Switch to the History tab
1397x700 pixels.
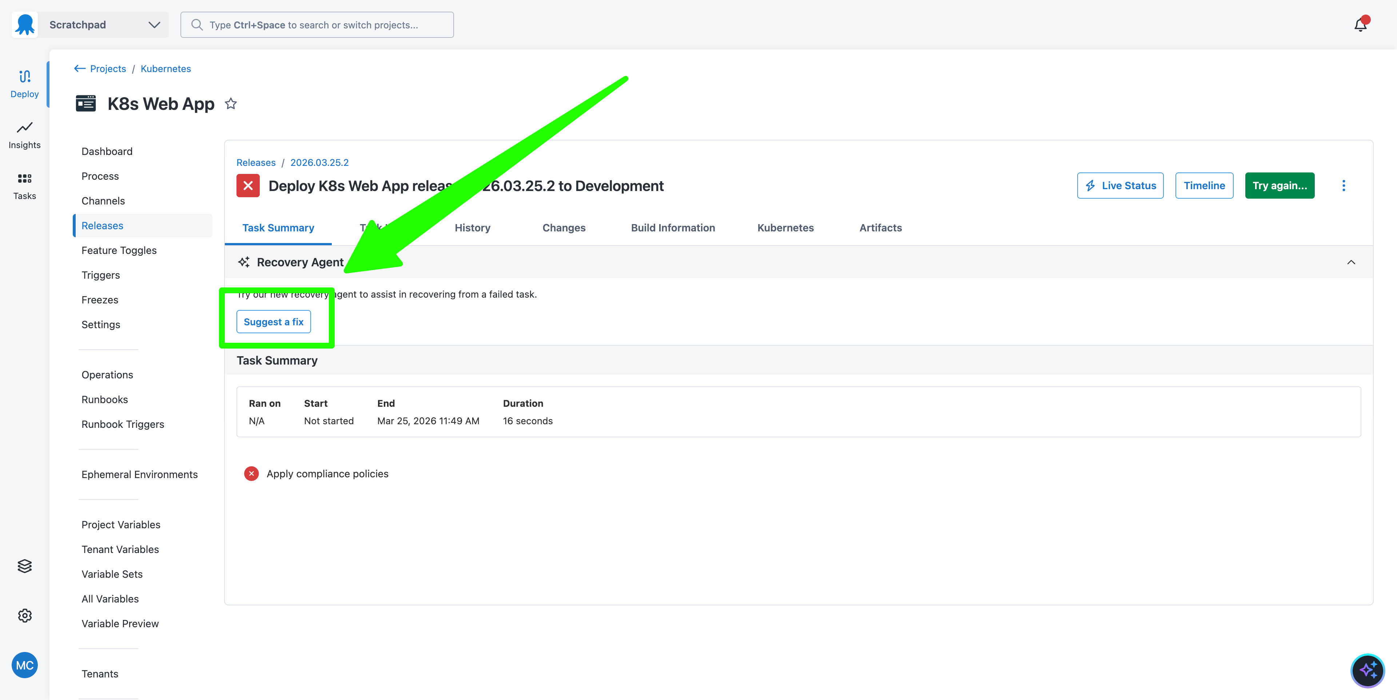[x=472, y=228]
